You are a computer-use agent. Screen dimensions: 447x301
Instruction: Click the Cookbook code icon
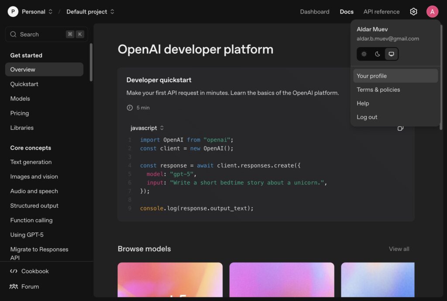pyautogui.click(x=14, y=271)
